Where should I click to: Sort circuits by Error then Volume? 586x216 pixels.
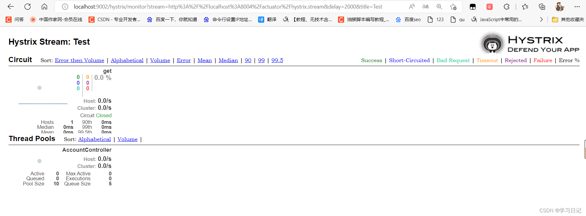click(x=80, y=60)
